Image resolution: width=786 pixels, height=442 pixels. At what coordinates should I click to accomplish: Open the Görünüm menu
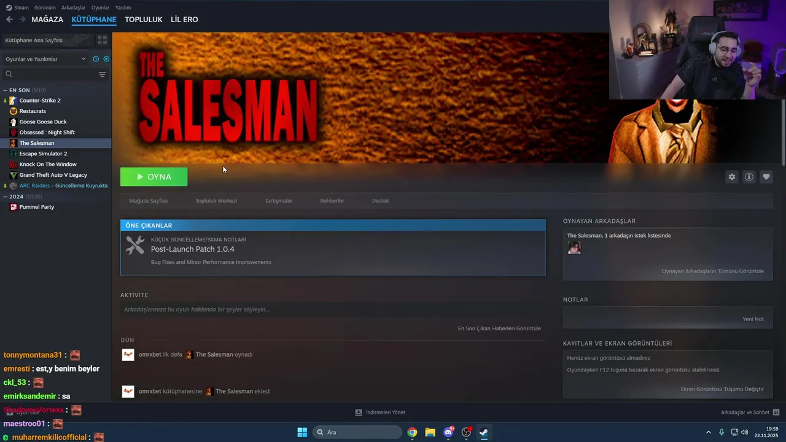(x=45, y=7)
